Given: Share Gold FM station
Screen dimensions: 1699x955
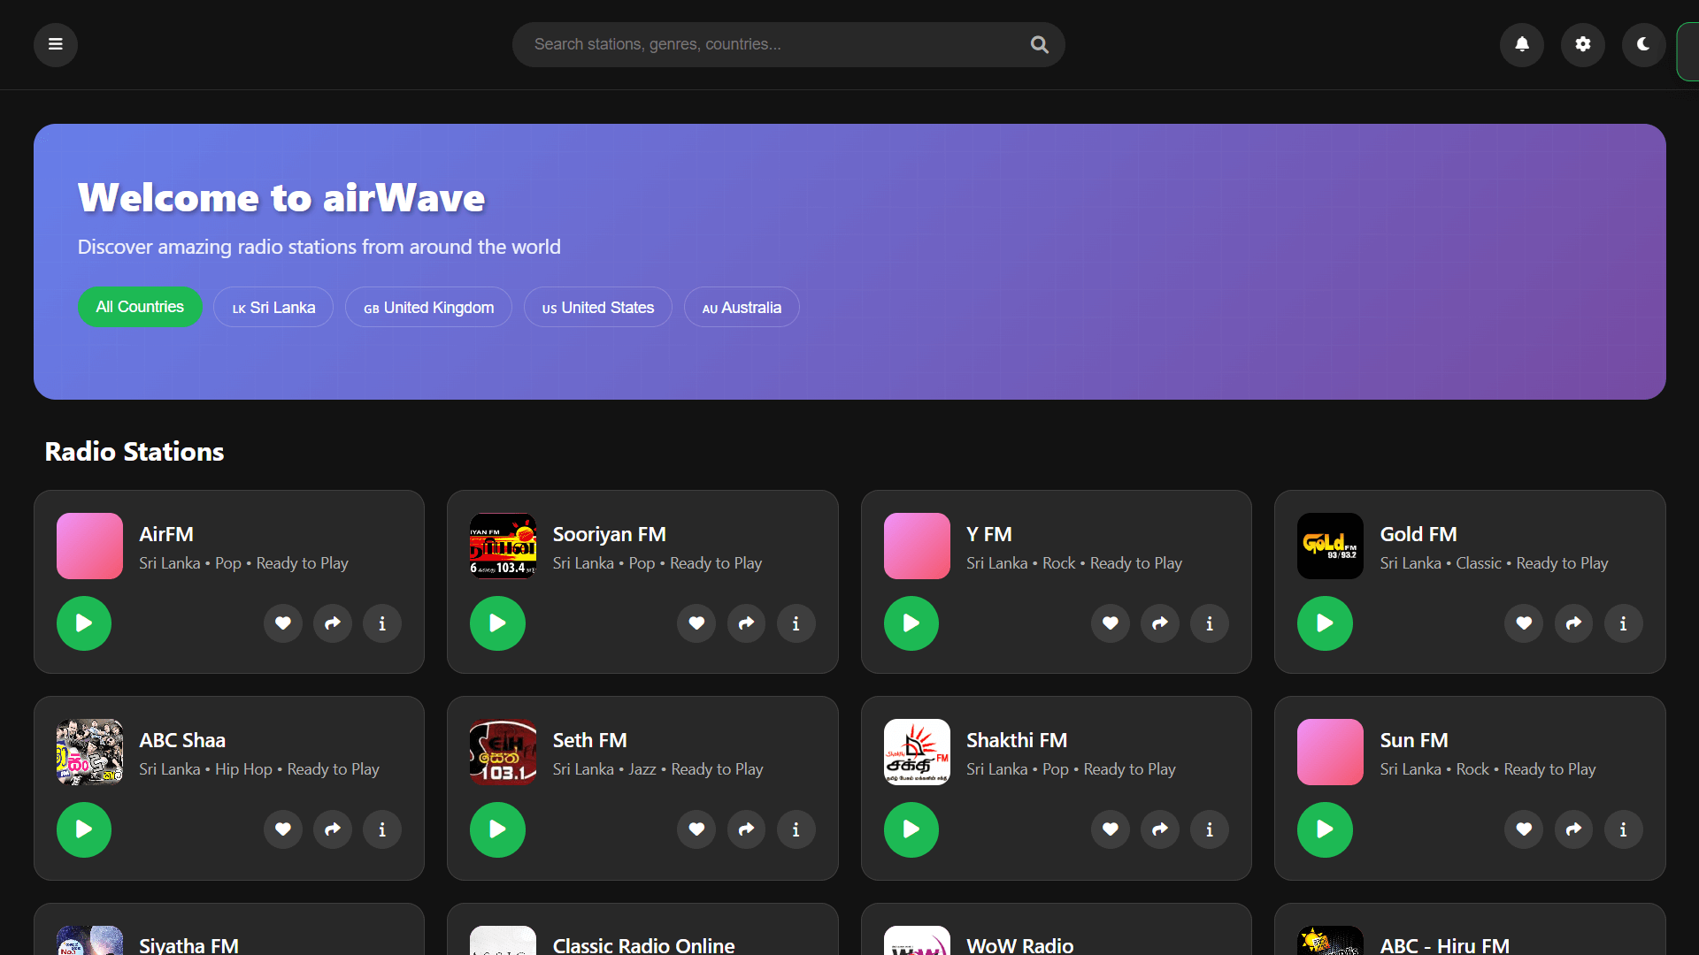Looking at the screenshot, I should point(1573,623).
